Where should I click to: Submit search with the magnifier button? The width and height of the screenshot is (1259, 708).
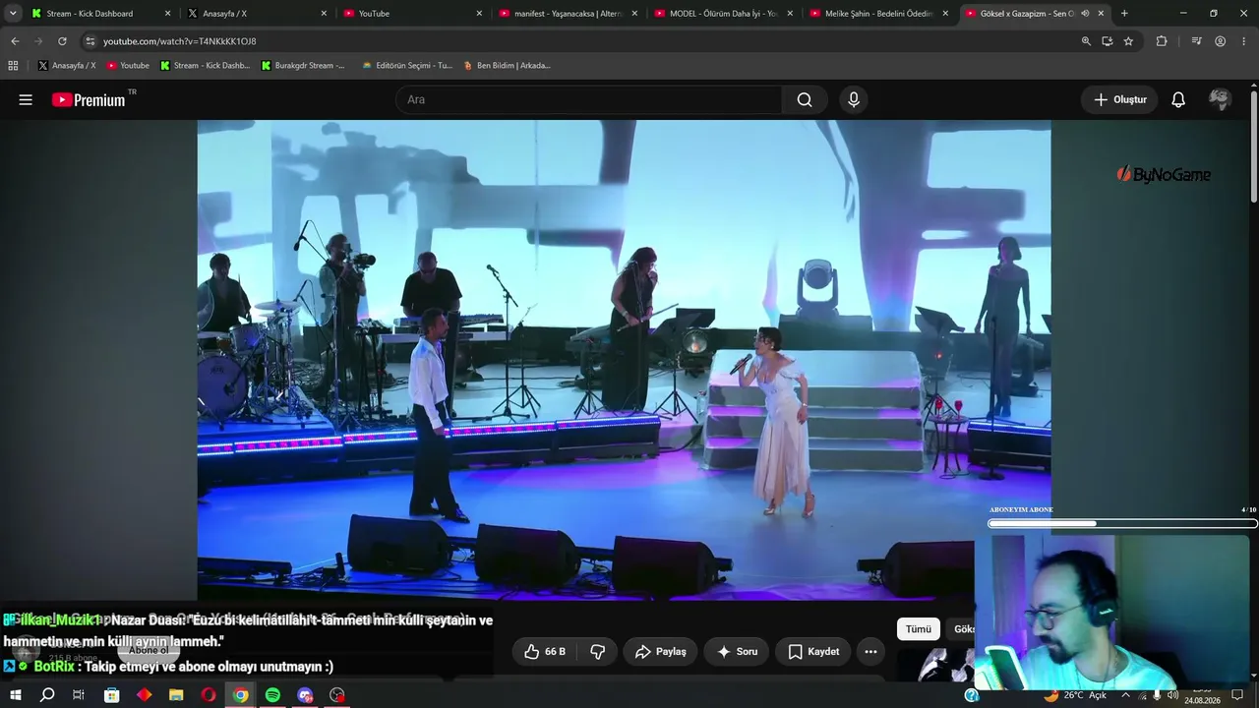coord(805,99)
